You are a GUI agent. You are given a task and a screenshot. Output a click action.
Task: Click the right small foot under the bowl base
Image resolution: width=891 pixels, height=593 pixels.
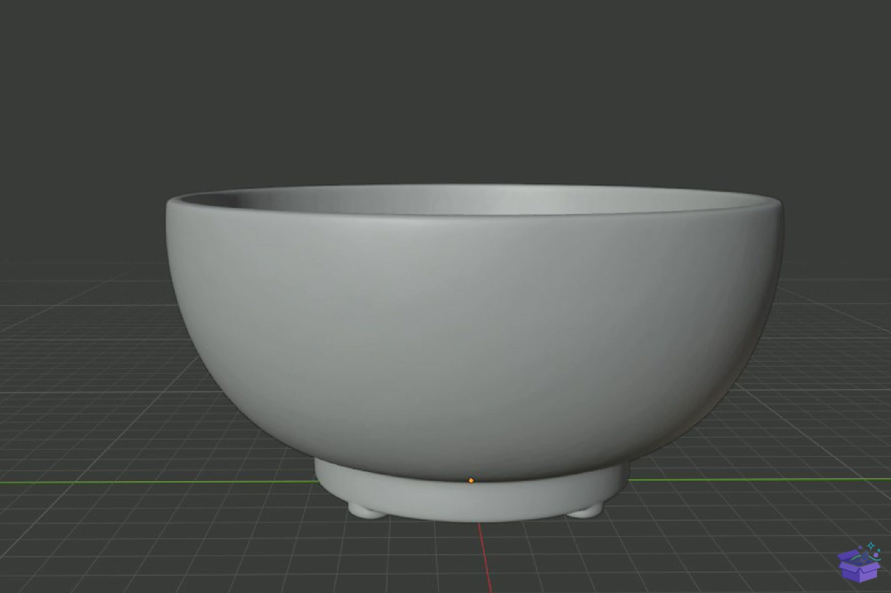tap(586, 510)
